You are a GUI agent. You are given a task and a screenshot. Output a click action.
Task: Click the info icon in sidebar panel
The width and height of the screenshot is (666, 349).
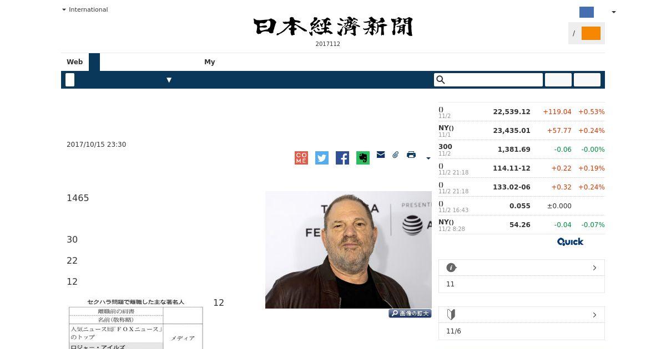tap(451, 268)
